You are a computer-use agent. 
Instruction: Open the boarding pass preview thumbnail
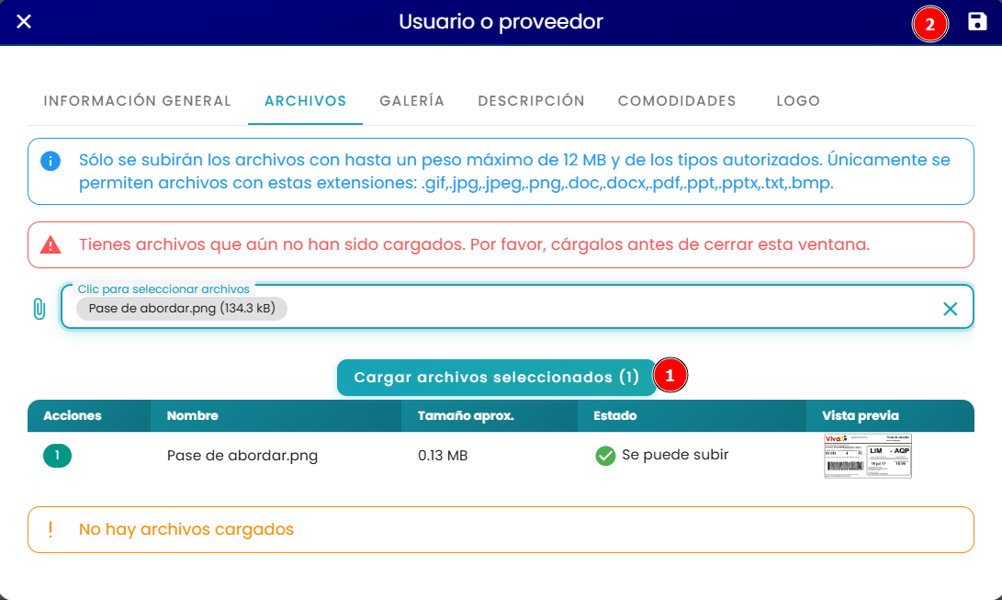pos(868,456)
